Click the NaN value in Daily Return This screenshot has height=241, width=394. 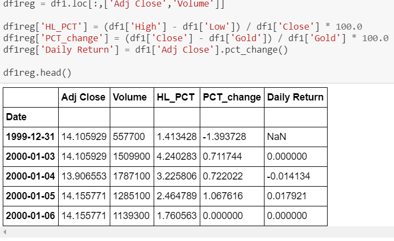(x=277, y=137)
